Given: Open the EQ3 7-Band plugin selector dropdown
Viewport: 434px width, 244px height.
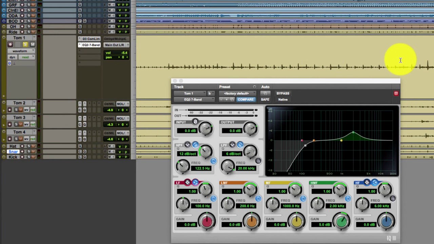Looking at the screenshot, I should point(194,100).
